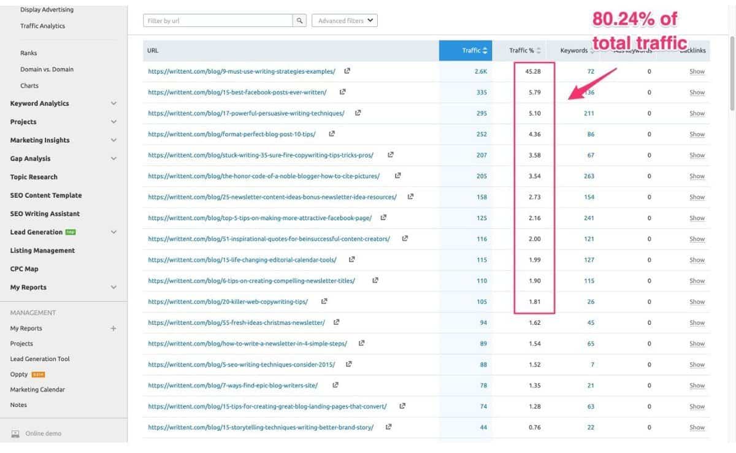Open external link icon for 5-seo-writing-techniques URL
The image size is (736, 453).
point(349,364)
